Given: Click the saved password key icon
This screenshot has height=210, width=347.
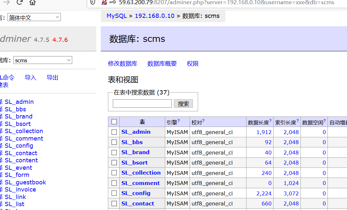Looking at the screenshot, I should click(x=113, y=2).
